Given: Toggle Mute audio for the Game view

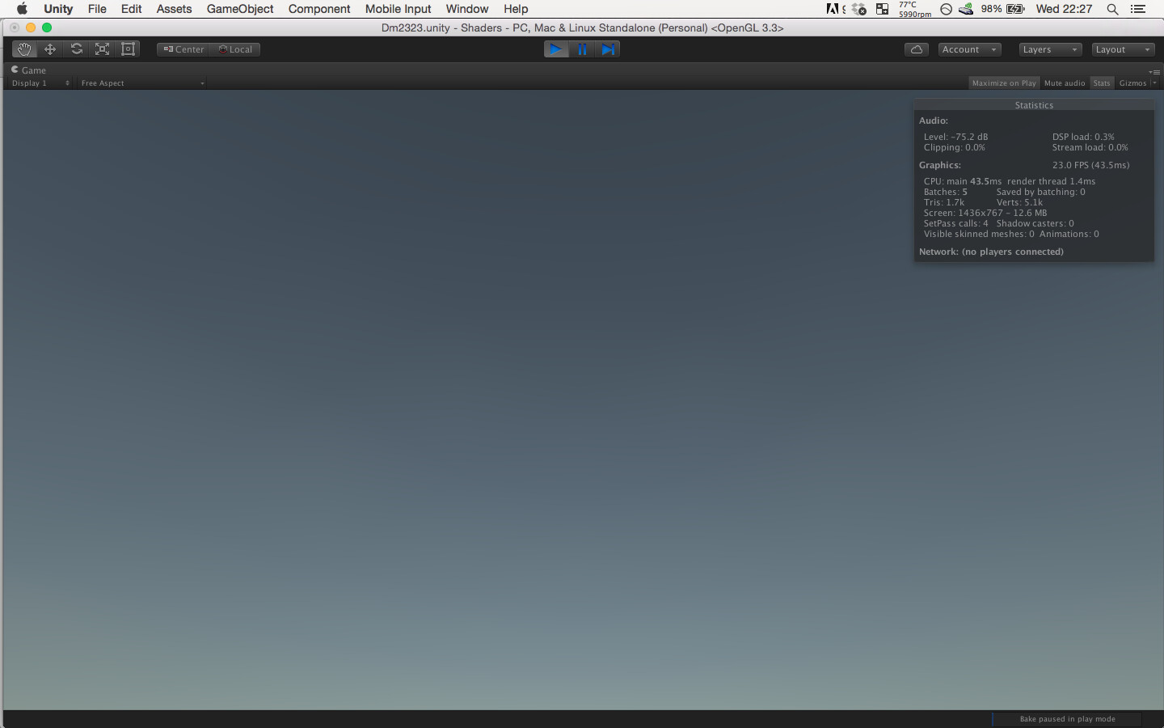Looking at the screenshot, I should [1065, 83].
